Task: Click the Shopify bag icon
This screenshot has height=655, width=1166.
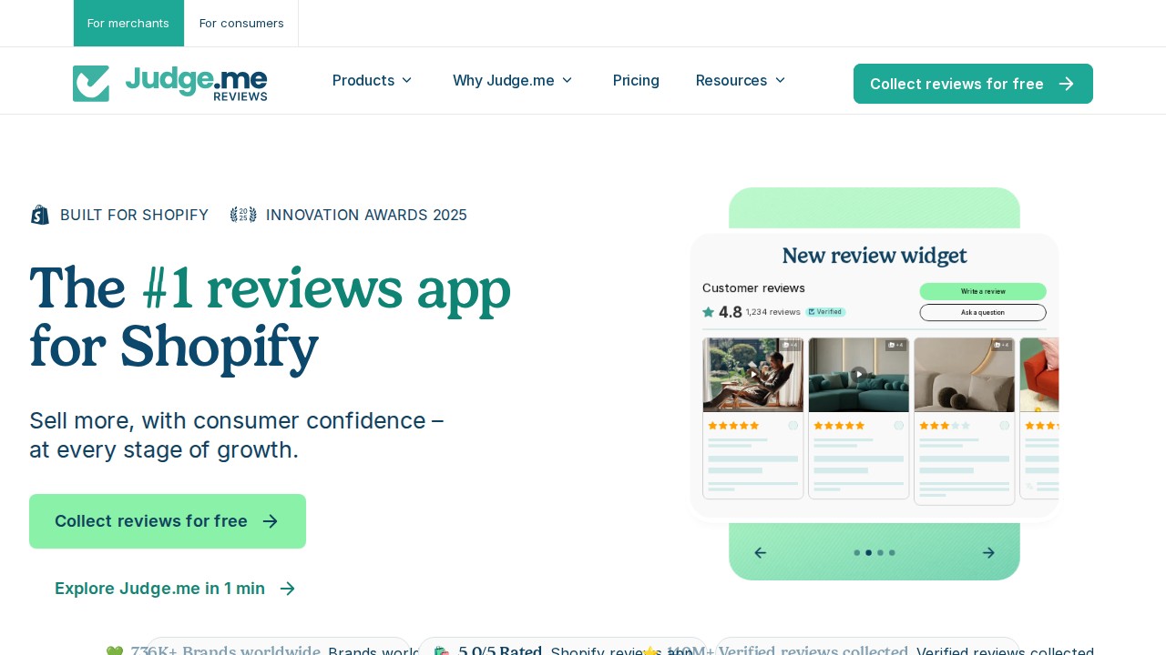Action: pyautogui.click(x=40, y=215)
